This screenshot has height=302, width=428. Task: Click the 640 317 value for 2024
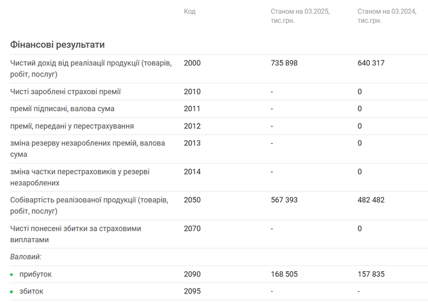pos(371,63)
